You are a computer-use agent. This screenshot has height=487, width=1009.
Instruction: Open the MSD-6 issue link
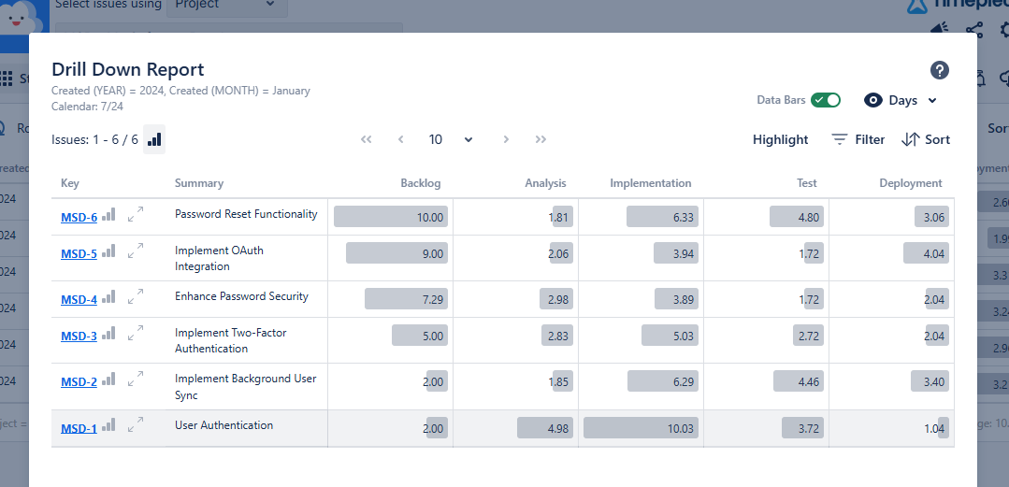[79, 218]
